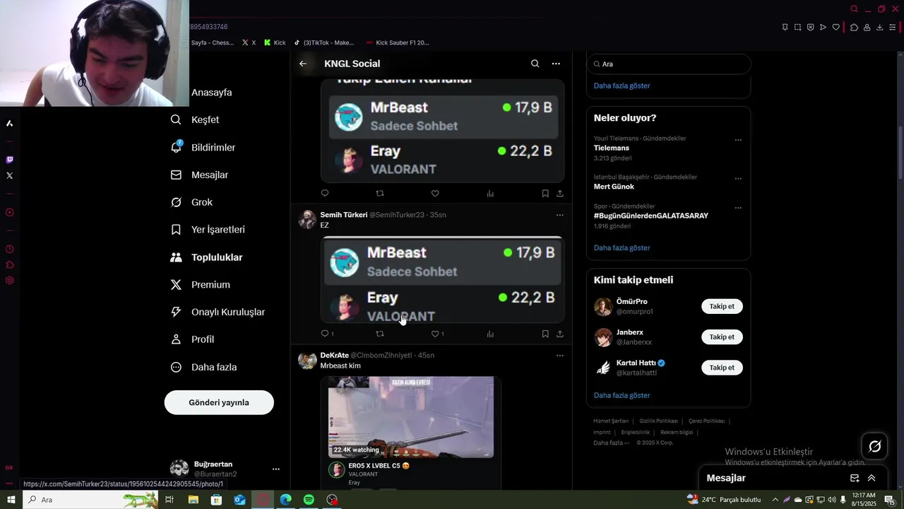Follow Kartal Hattı with Takip et

722,368
